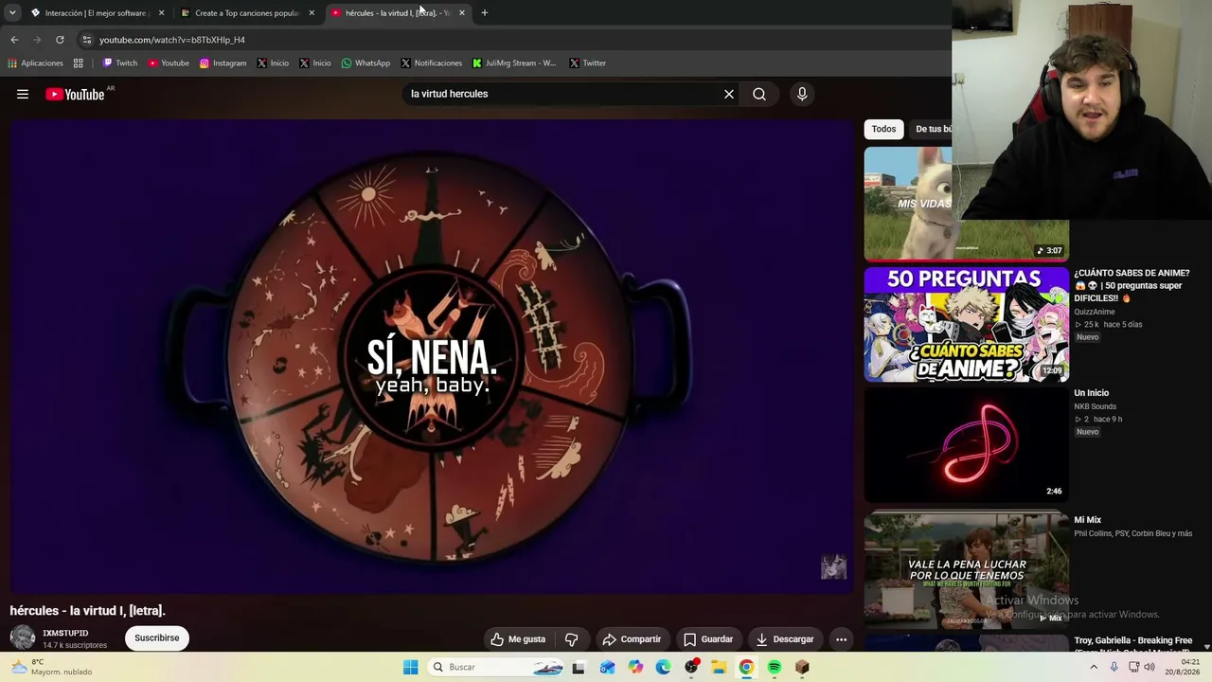Screen dimensions: 1212x682
Task: Dislike the Hércules video
Action: [x=571, y=639]
